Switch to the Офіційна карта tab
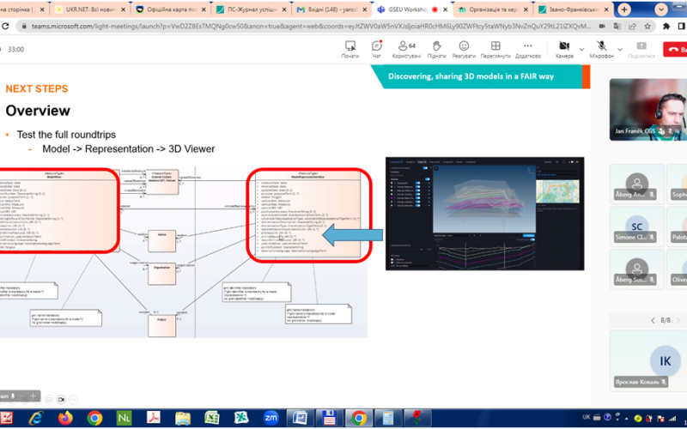687x429 pixels. (x=170, y=9)
